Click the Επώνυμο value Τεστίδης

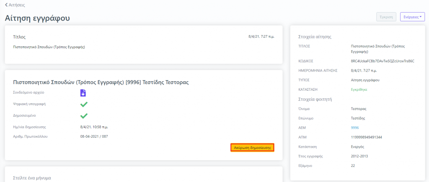pos(358,118)
